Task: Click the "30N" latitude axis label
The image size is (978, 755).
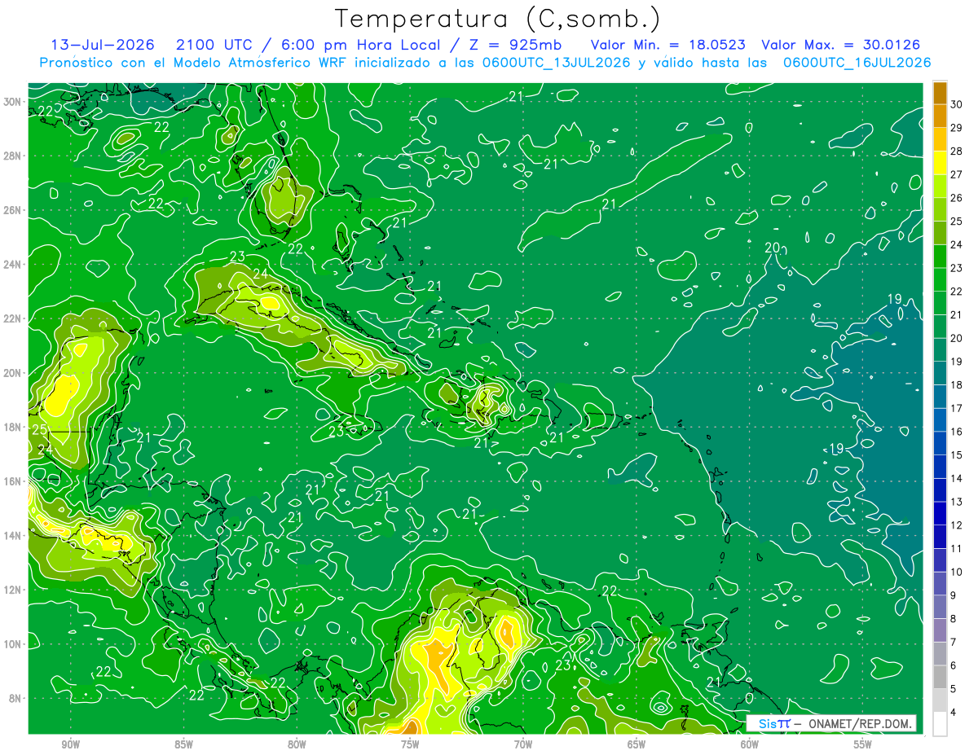Action: coord(12,102)
